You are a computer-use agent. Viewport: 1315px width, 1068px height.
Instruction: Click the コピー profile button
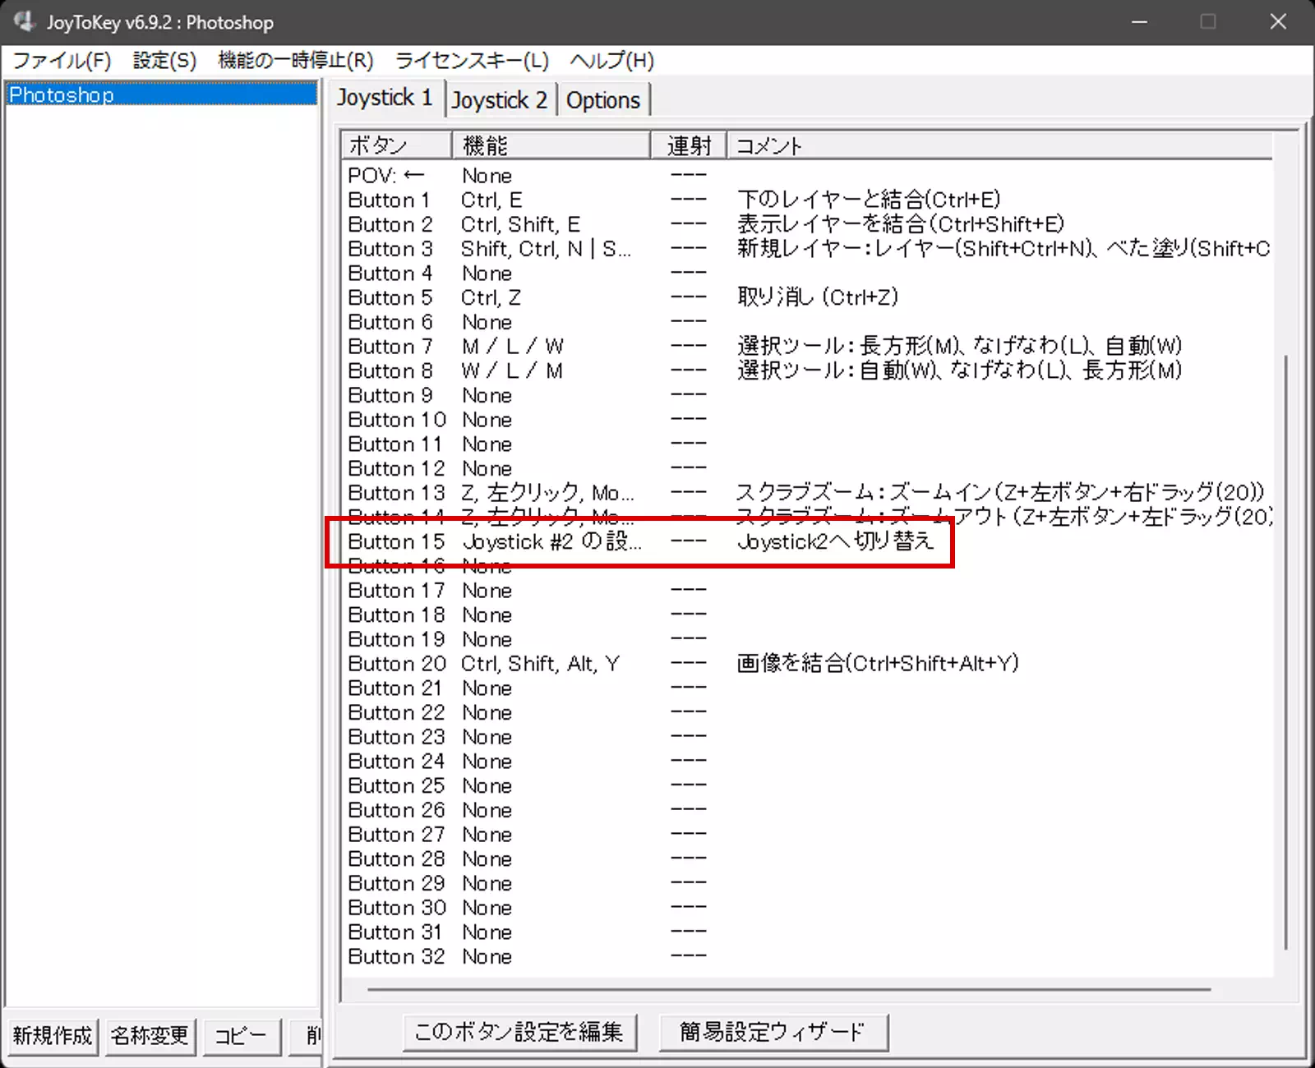click(241, 1035)
